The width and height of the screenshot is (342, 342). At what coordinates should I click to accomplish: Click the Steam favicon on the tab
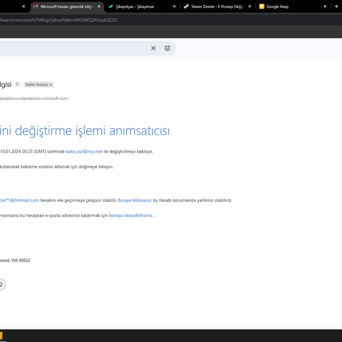click(x=186, y=7)
